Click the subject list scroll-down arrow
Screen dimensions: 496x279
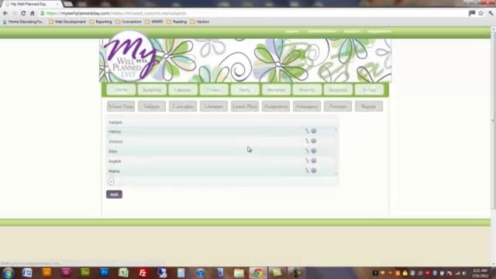pos(336,174)
